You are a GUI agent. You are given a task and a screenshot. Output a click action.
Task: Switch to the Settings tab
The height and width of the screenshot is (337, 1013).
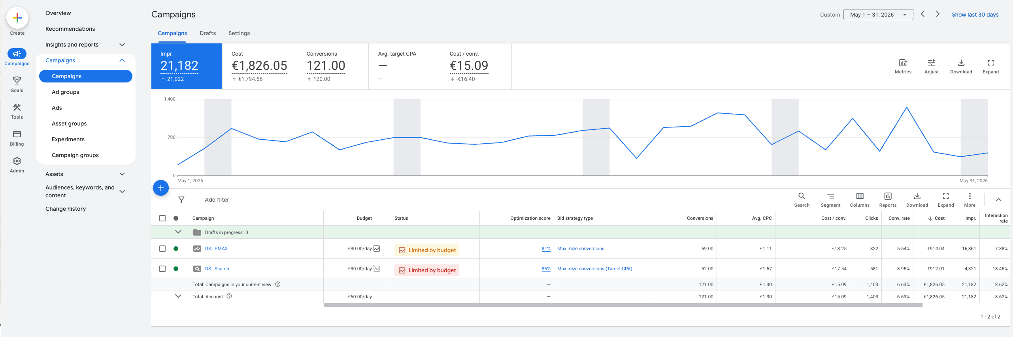coord(239,33)
